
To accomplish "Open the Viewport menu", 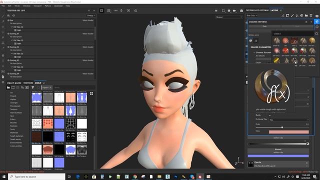I will 37,6.
